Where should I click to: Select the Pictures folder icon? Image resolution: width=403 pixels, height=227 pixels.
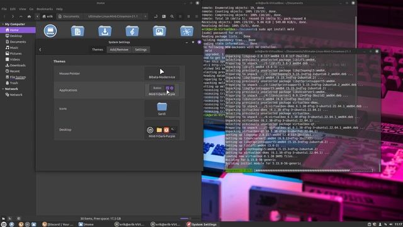(159, 31)
